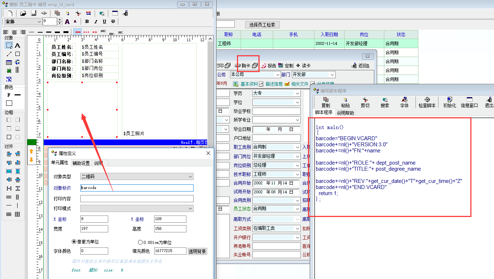
Task: Click the orange up arrow icon
Action: click(31, 151)
